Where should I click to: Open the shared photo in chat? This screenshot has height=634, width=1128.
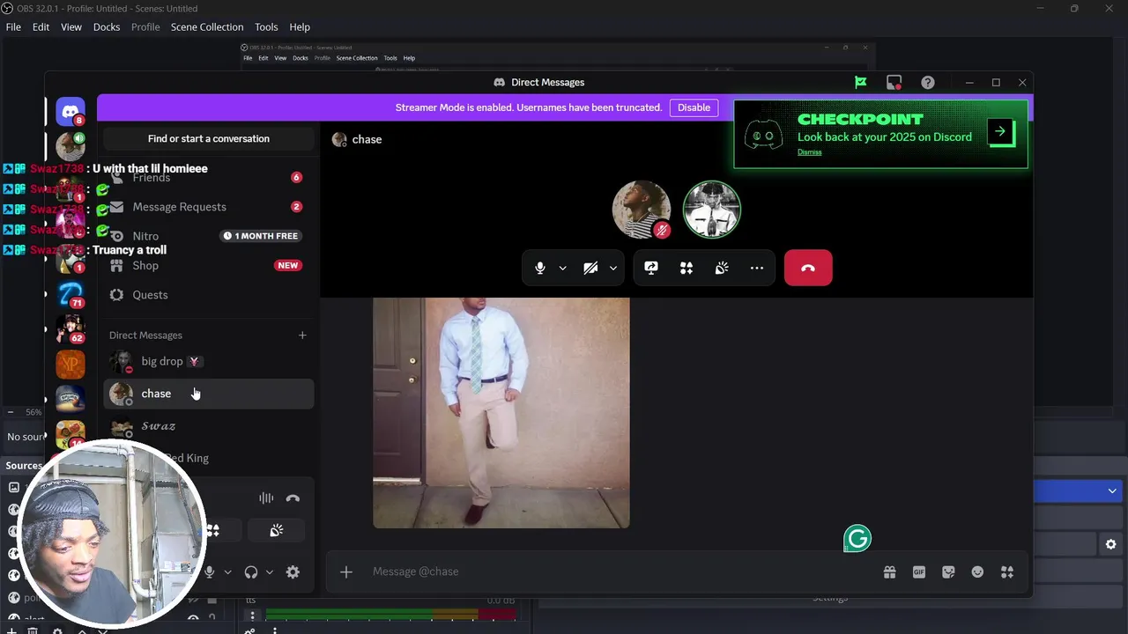[x=501, y=413]
